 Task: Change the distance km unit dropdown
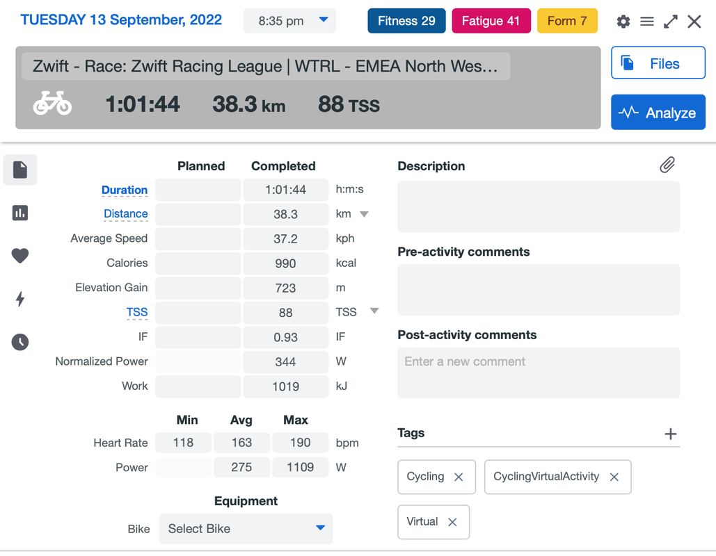pos(364,214)
